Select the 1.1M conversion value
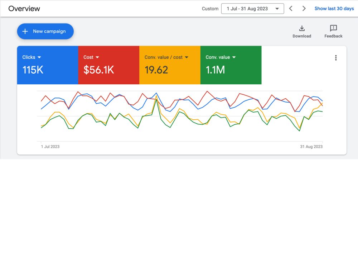 coord(215,70)
